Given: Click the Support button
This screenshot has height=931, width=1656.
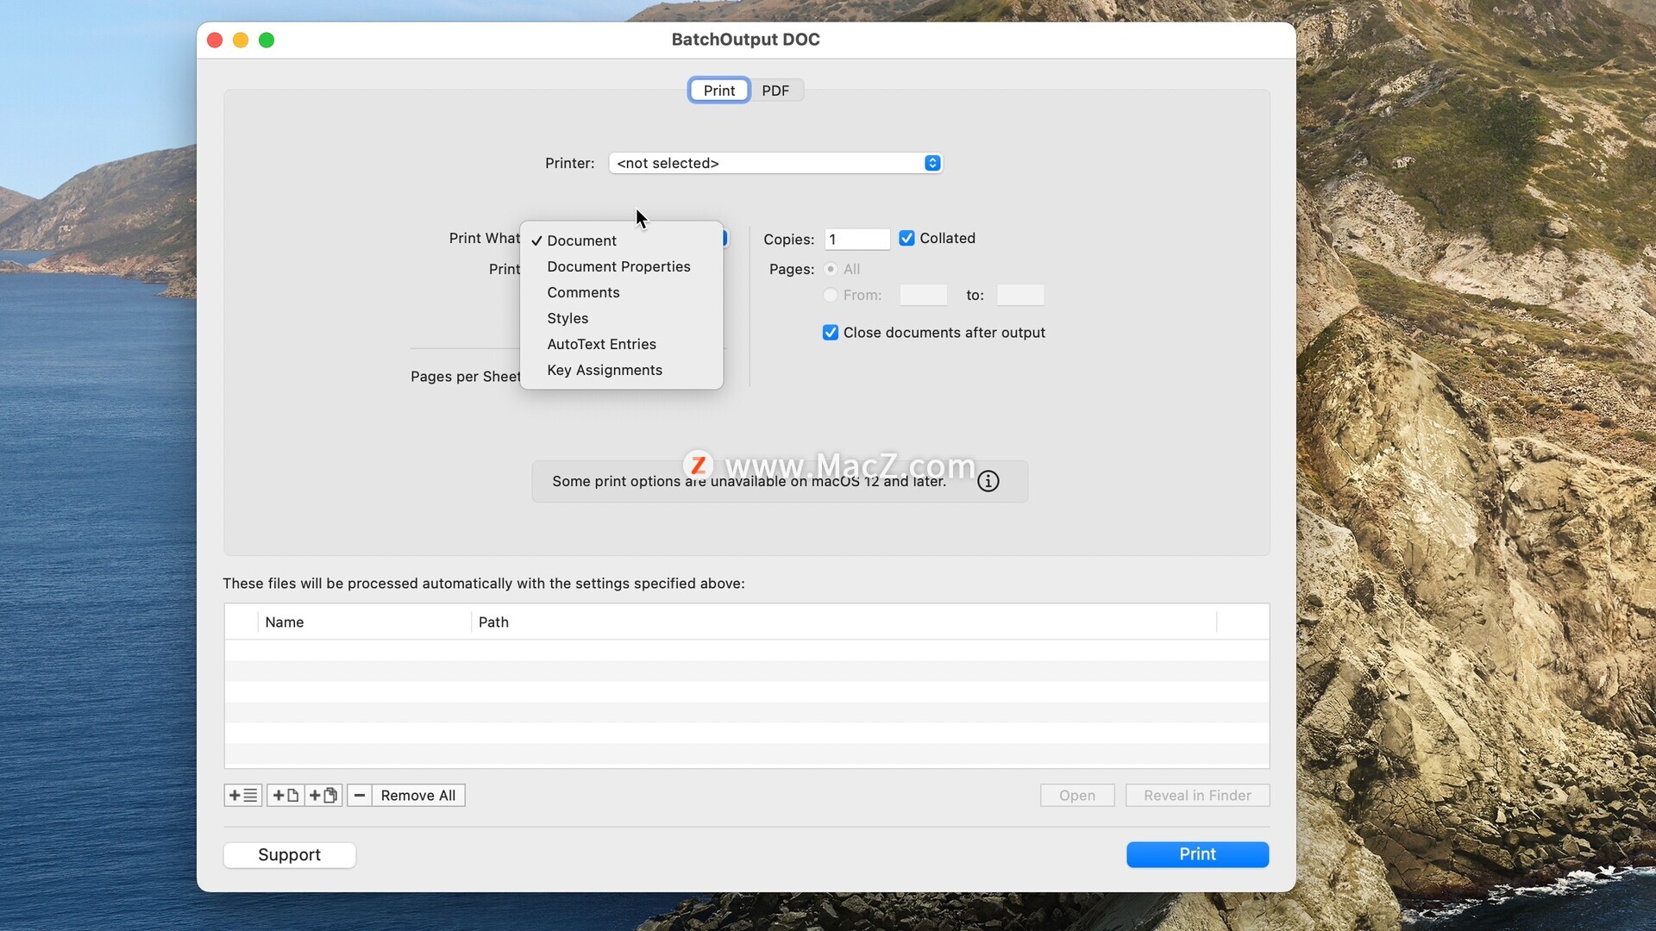Looking at the screenshot, I should click(290, 854).
